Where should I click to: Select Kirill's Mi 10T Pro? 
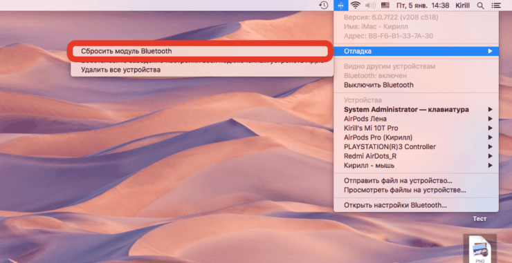click(416, 128)
